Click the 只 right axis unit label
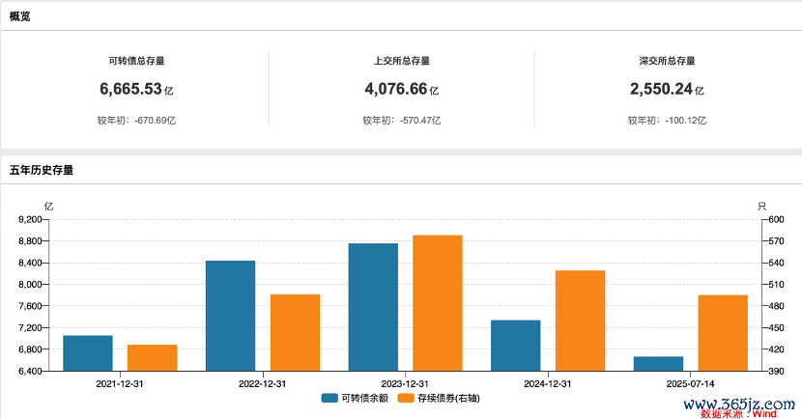Viewport: 802px width, 419px height. (x=761, y=207)
